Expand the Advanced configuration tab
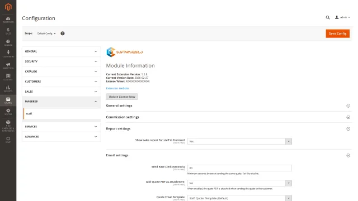 (x=61, y=137)
